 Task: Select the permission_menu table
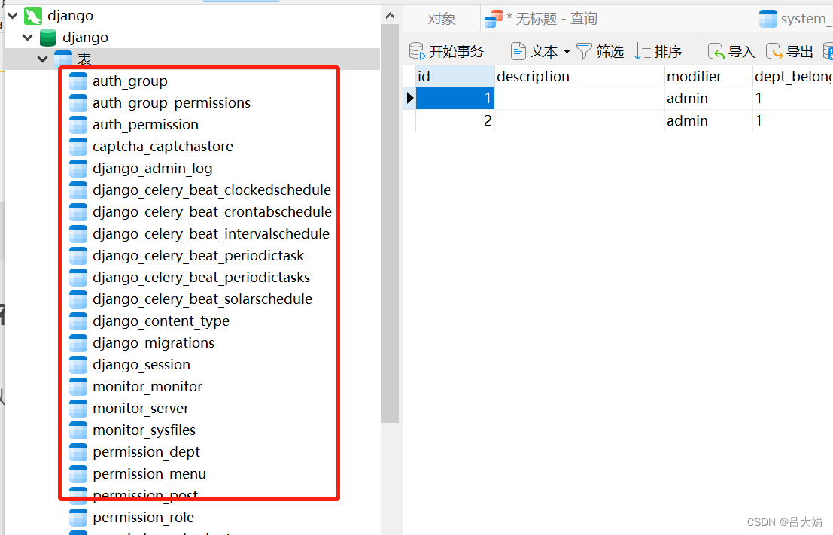149,474
